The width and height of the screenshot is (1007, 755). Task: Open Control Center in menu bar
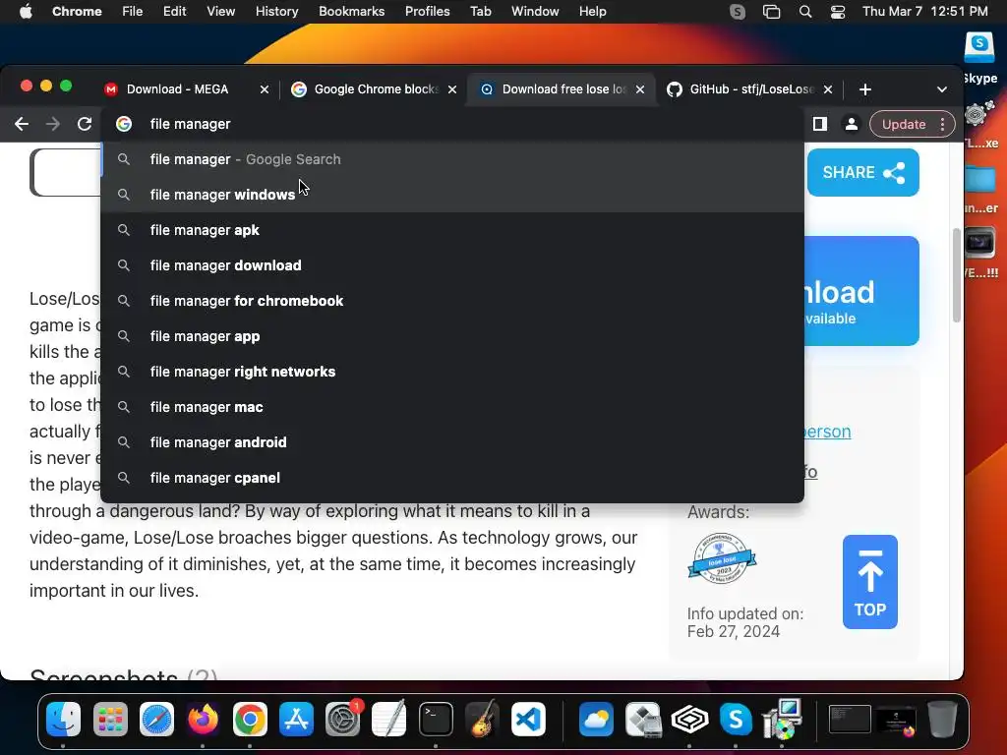(x=838, y=11)
